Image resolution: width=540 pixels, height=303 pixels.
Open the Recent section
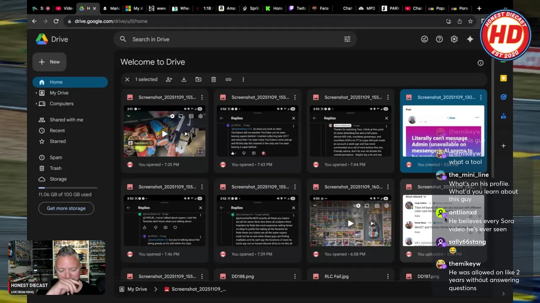click(x=57, y=130)
